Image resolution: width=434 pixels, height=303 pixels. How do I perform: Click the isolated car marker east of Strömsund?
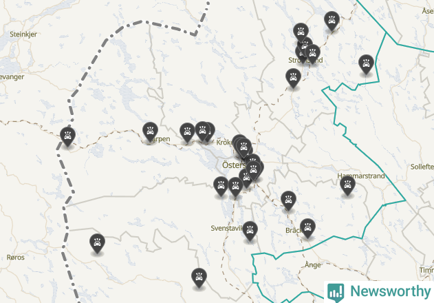coord(366,64)
